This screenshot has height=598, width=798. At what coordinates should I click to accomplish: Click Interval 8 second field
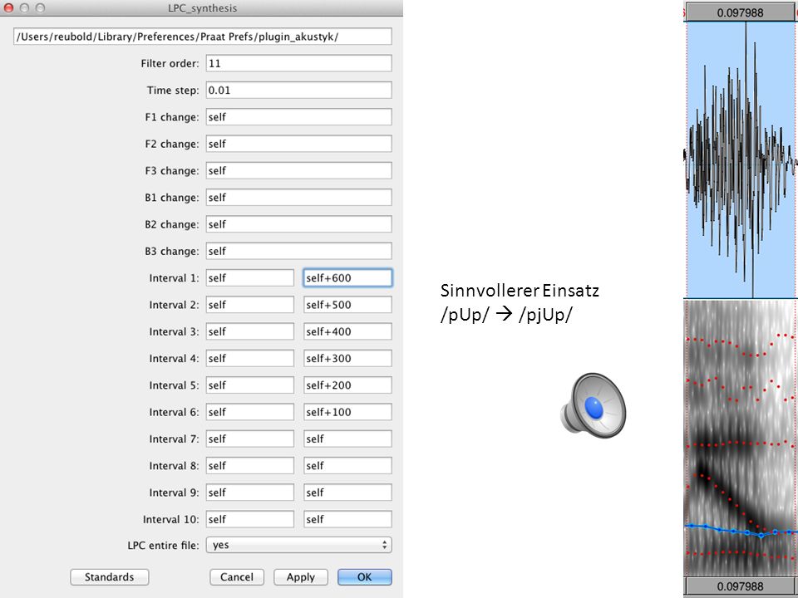[347, 466]
